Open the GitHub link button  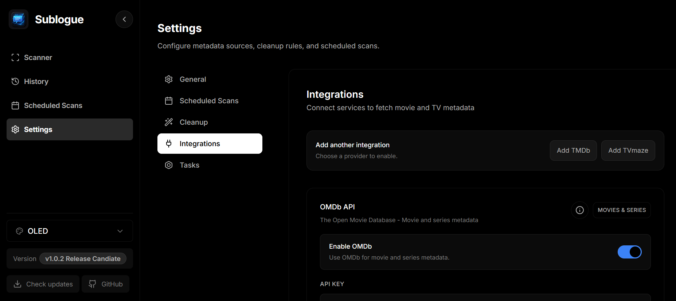pos(106,284)
